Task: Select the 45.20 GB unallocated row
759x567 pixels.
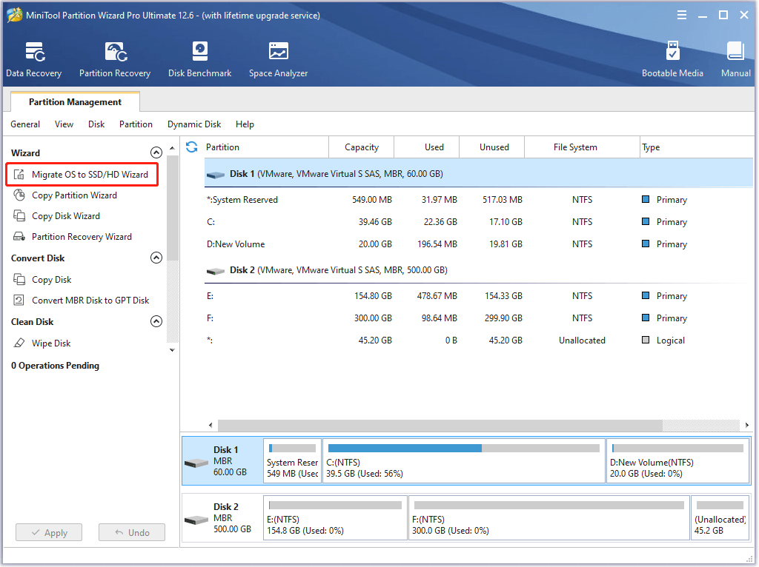Action: (479, 340)
